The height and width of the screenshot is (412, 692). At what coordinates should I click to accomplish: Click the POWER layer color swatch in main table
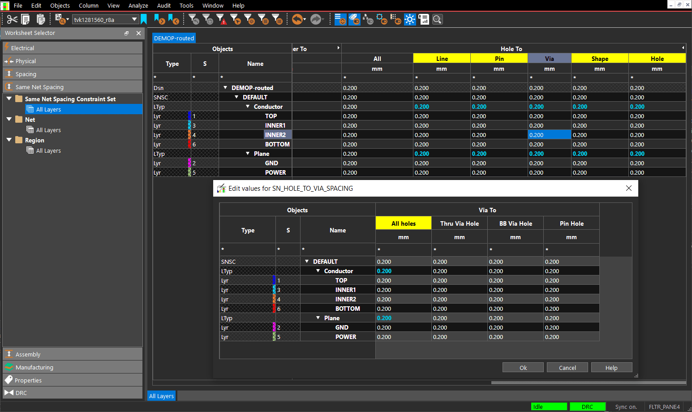[x=189, y=172]
